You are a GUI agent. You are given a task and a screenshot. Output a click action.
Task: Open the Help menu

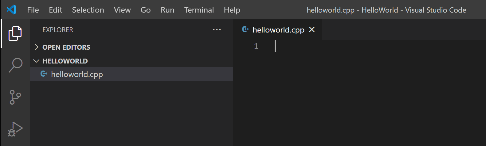coord(232,10)
